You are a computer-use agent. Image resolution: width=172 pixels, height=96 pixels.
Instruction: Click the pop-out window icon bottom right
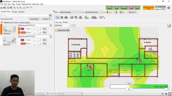pos(170,94)
